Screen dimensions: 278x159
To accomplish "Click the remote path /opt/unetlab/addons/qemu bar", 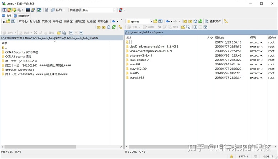I will point(201,32).
